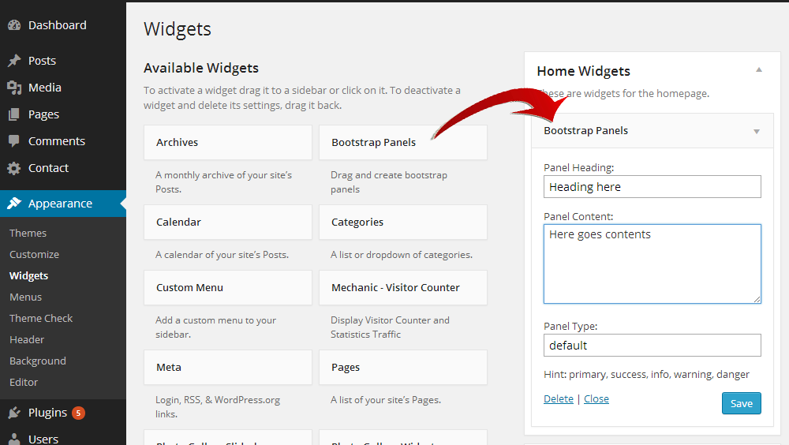This screenshot has height=445, width=789.
Task: Click the Pages icon in sidebar
Action: point(14,114)
